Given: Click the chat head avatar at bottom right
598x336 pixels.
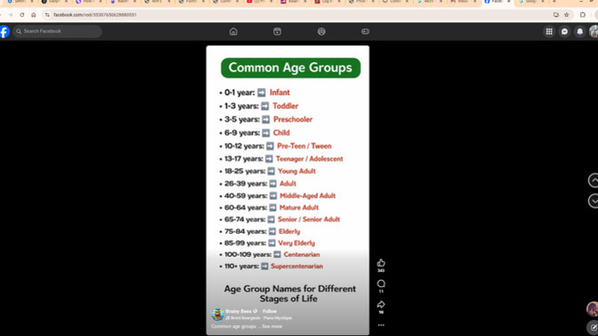Looking at the screenshot, I should coord(593,309).
